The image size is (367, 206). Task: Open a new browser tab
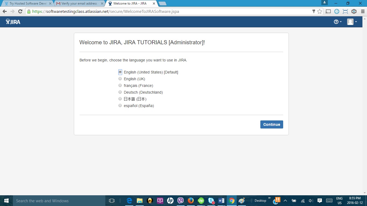tap(163, 3)
